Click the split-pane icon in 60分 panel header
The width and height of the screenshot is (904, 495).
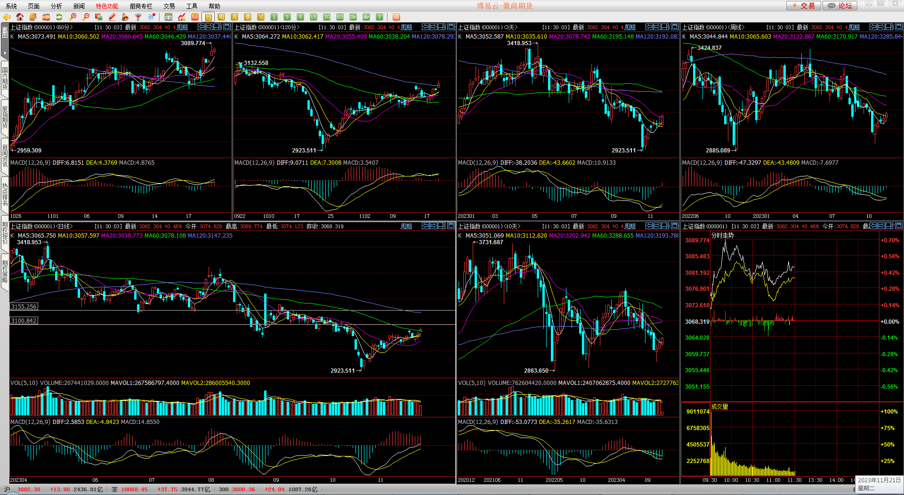218,27
